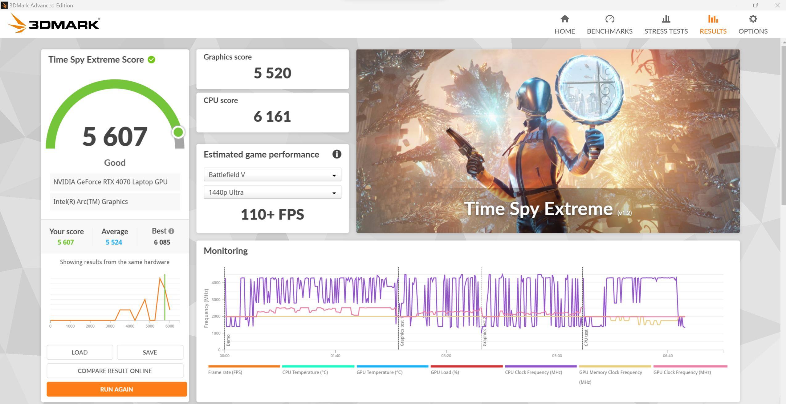
Task: Toggle Frame rate (FPS) legend series
Action: coord(225,372)
